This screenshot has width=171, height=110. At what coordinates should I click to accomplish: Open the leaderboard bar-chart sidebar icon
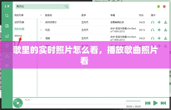(7, 36)
